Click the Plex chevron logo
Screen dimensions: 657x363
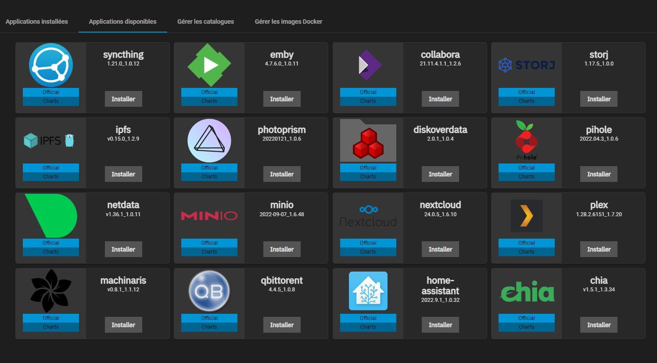pyautogui.click(x=527, y=216)
